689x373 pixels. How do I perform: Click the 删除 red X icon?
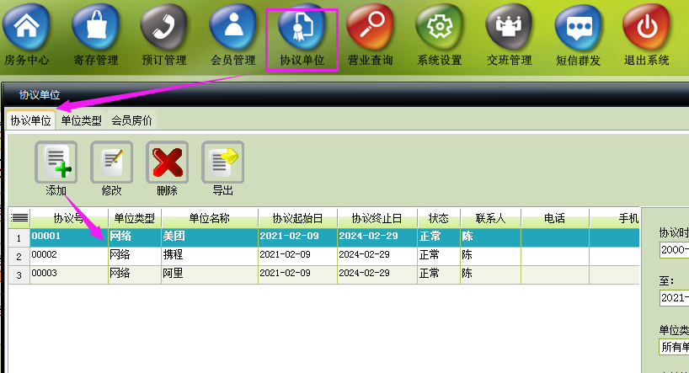168,163
